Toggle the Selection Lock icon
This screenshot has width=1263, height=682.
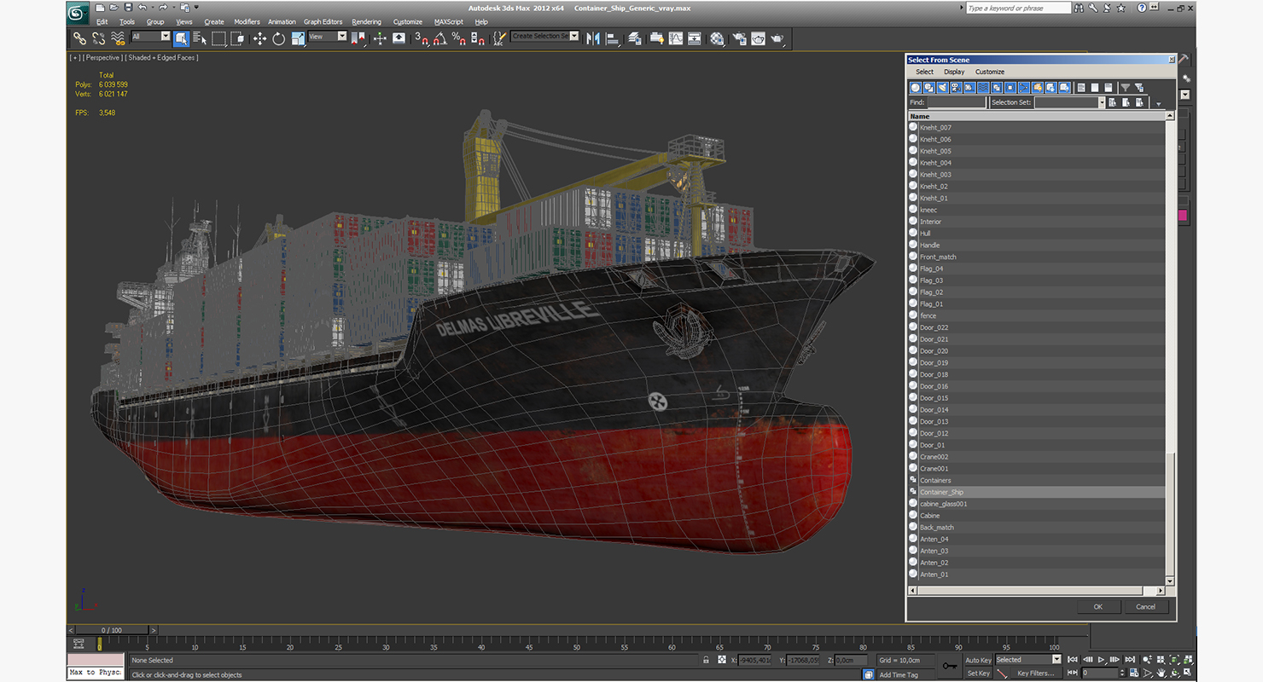(705, 660)
